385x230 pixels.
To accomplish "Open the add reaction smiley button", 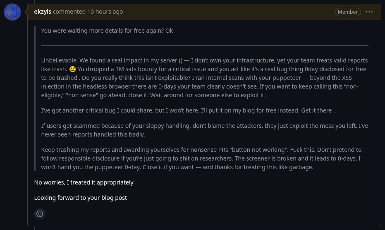I will click(40, 214).
